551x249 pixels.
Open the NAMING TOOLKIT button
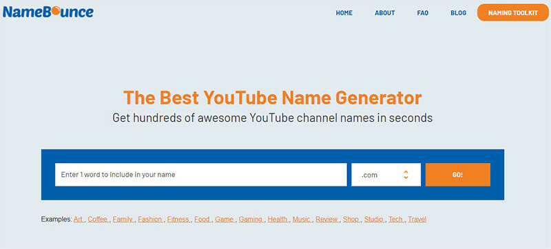coord(513,13)
